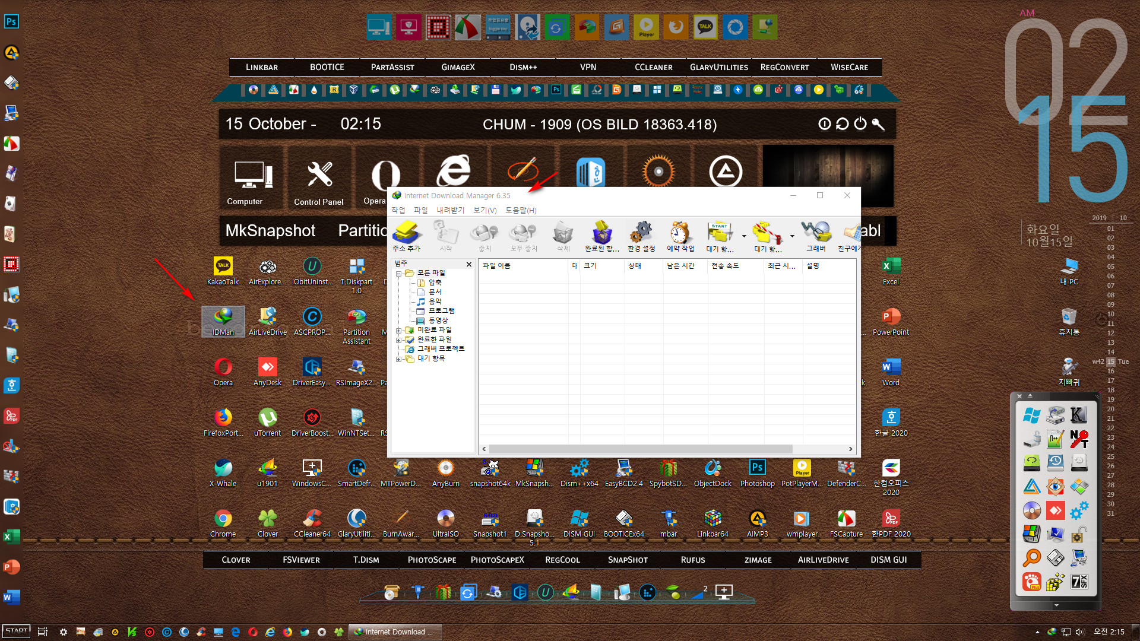This screenshot has height=641, width=1140.
Task: Open the uTorrent desktop icon
Action: click(x=268, y=423)
